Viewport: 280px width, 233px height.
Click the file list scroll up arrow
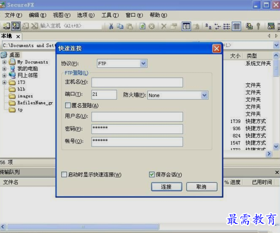pyautogui.click(x=276, y=55)
